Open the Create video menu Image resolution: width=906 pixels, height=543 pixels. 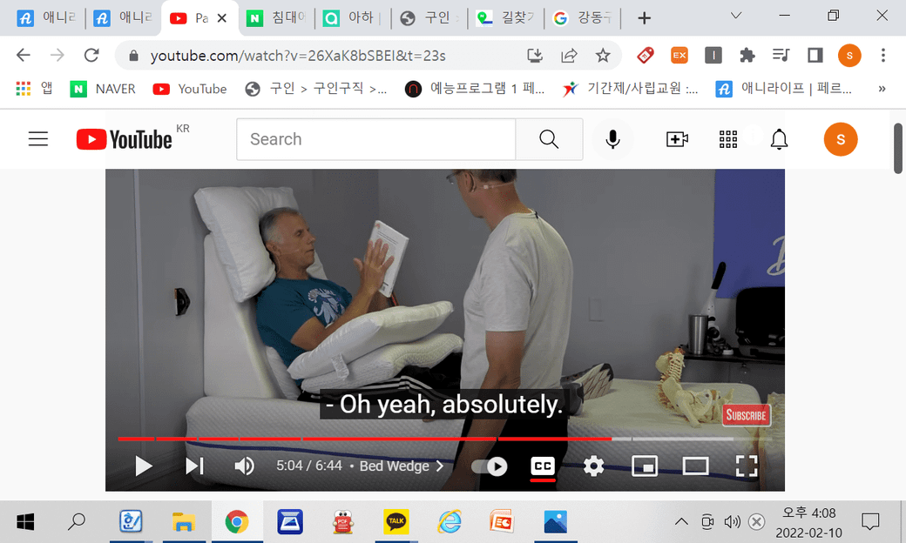coord(677,139)
